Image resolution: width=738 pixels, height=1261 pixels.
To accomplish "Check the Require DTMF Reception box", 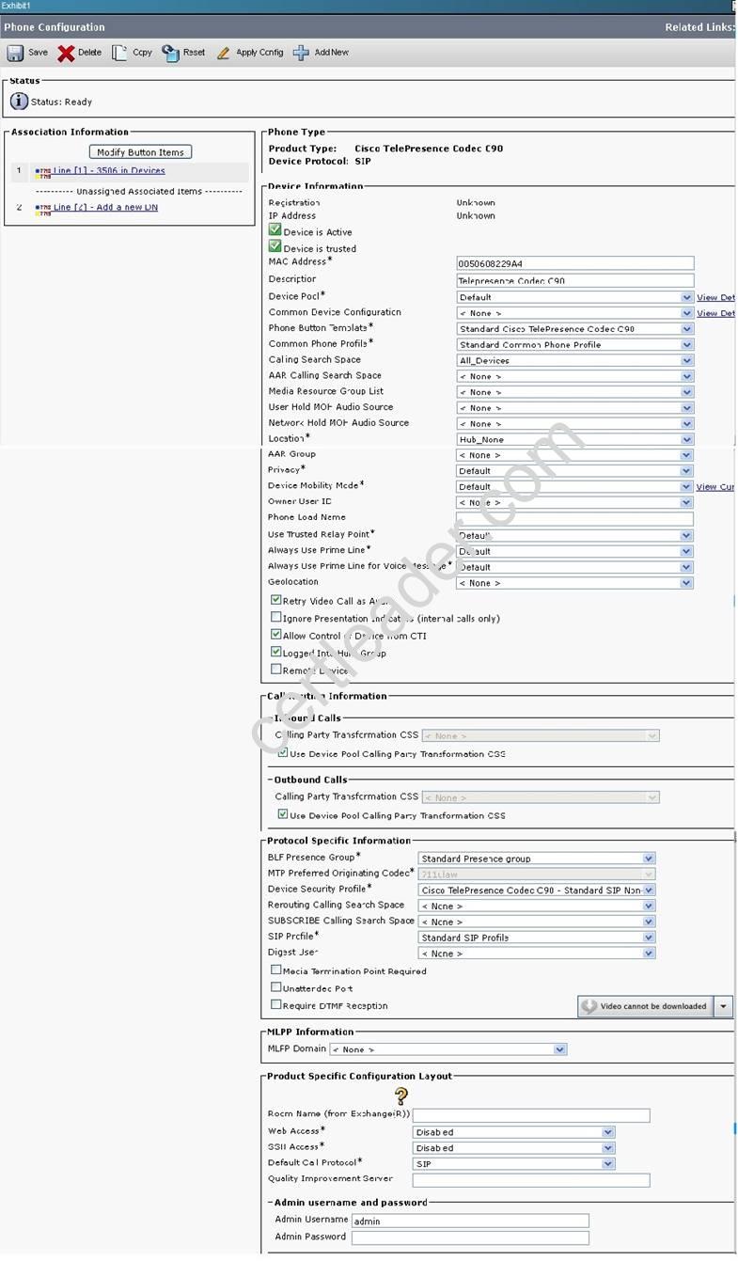I will click(275, 1004).
